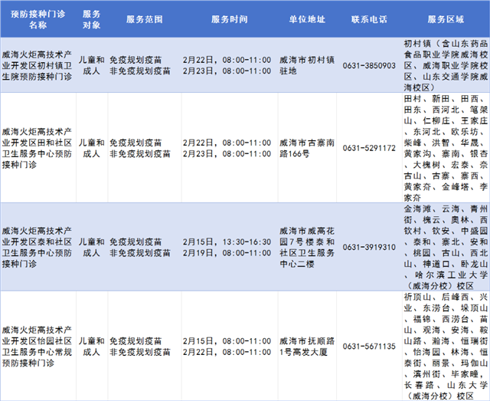Click the address 威海市抚顺路1号高发大厦
490x401 pixels.
[x=304, y=346]
